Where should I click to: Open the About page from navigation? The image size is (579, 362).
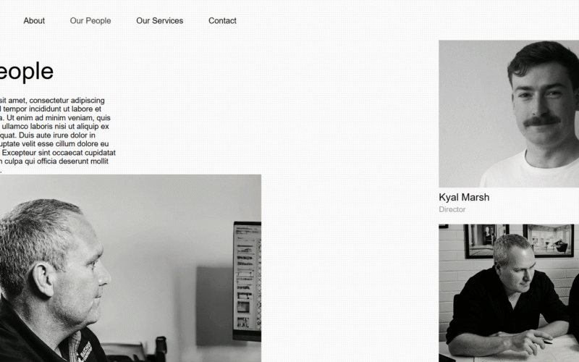(x=34, y=21)
